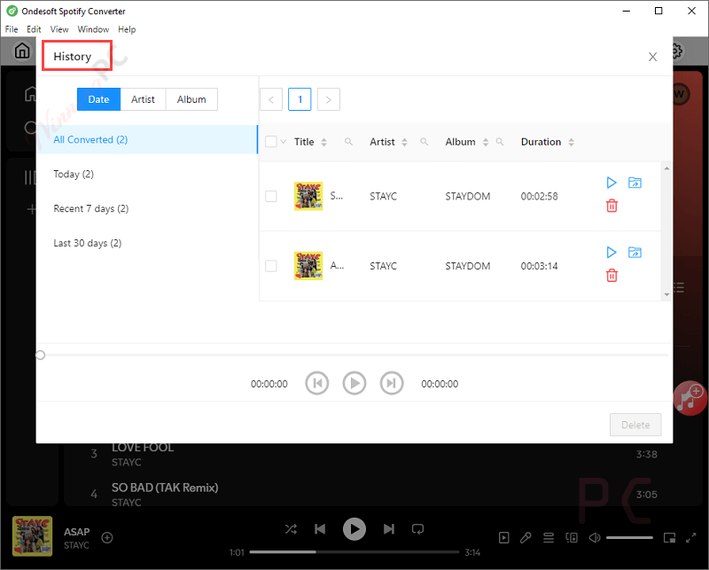This screenshot has height=570, width=709.
Task: Click the ASAP album art thumbnail
Action: click(32, 536)
